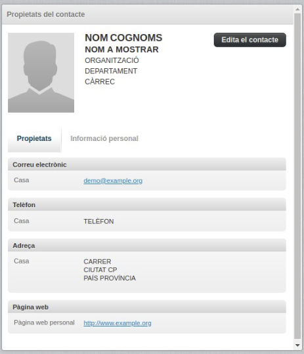
Task: Click the NOM A MOSTRAR display name
Action: point(121,49)
